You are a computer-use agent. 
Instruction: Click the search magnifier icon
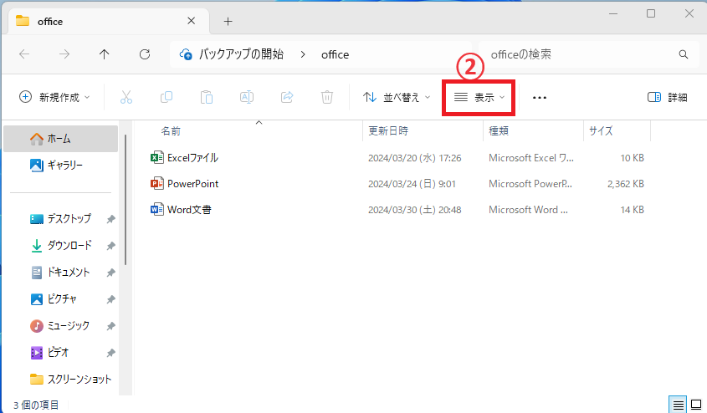(x=684, y=54)
